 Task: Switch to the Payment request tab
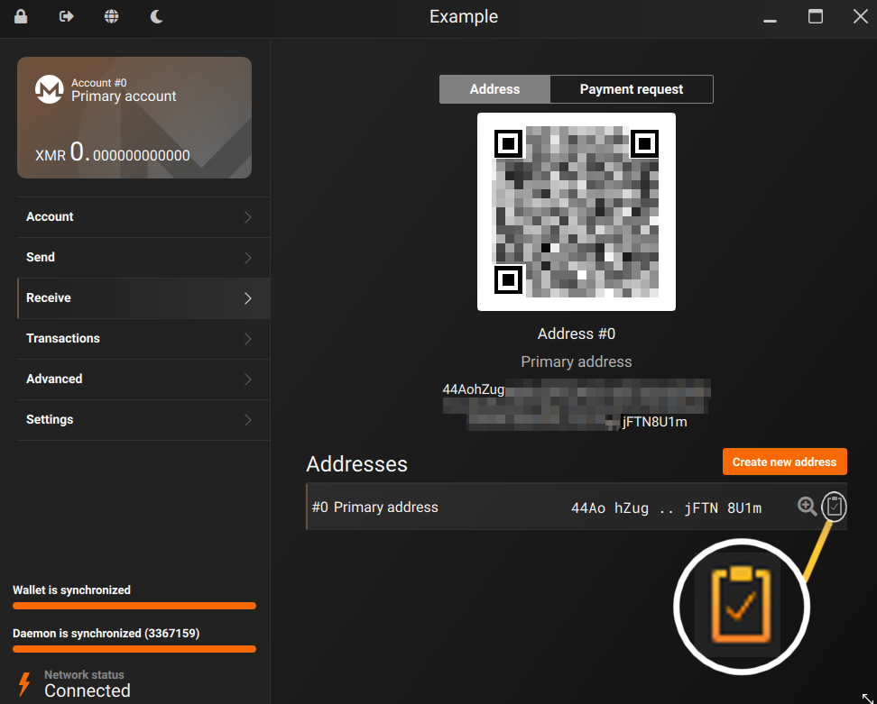tap(632, 89)
